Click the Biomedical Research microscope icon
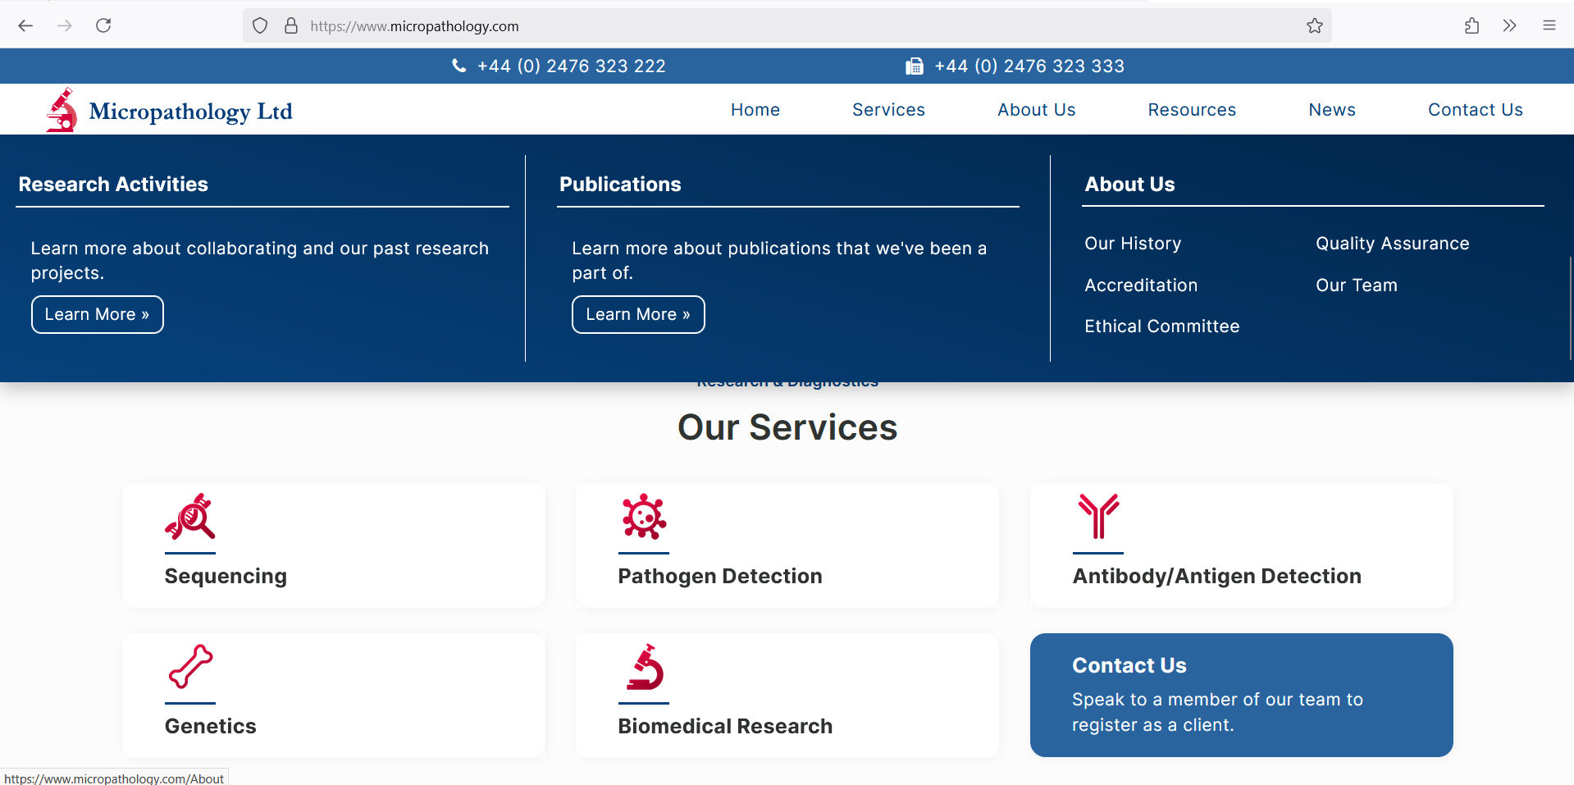 (645, 667)
